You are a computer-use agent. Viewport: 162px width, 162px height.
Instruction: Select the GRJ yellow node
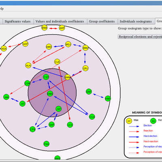pyautogui.click(x=85, y=68)
